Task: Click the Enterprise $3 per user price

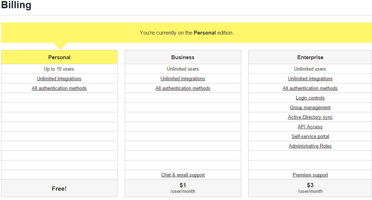Action: pyautogui.click(x=310, y=188)
